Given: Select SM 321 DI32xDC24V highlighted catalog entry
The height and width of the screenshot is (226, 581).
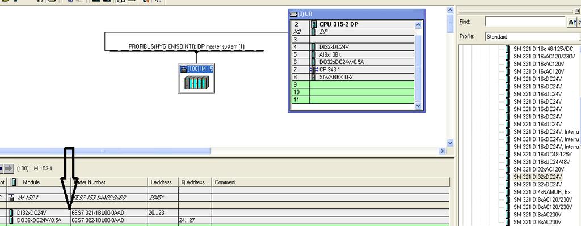Looking at the screenshot, I should 537,177.
